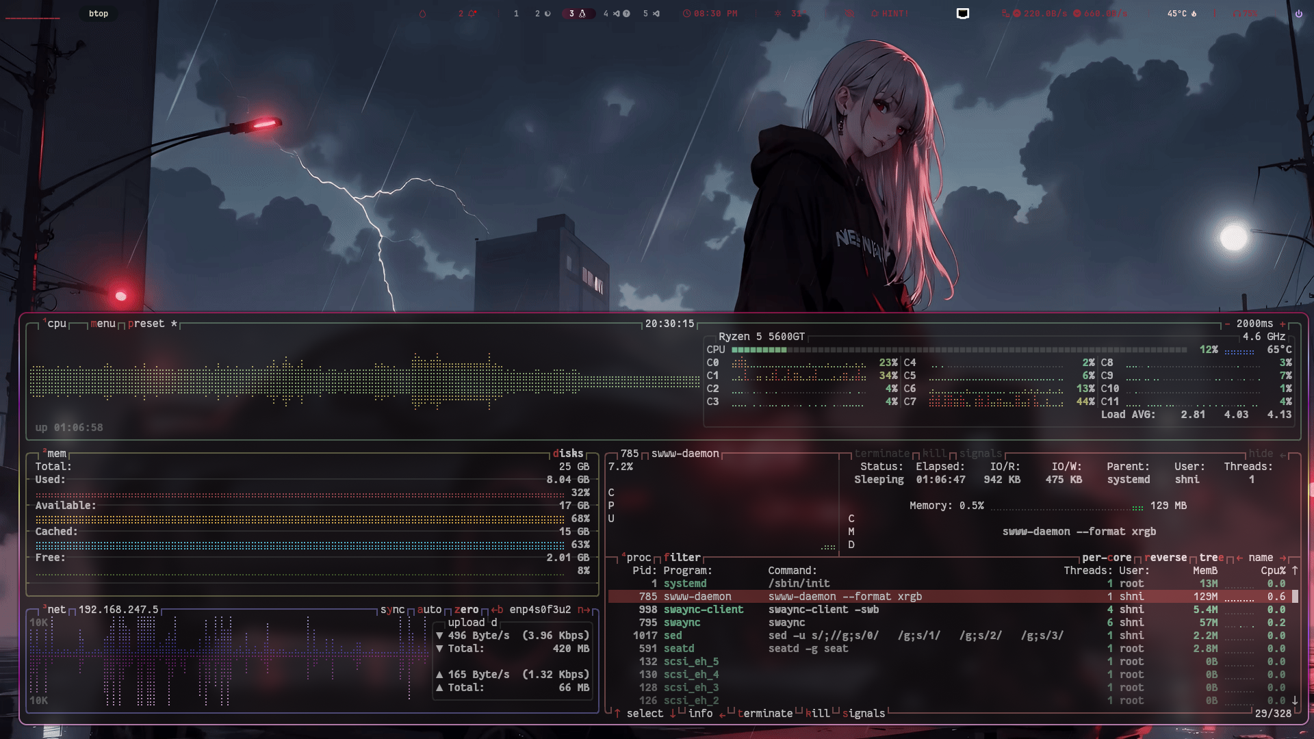Click the notification bell icon in top bar

point(472,14)
